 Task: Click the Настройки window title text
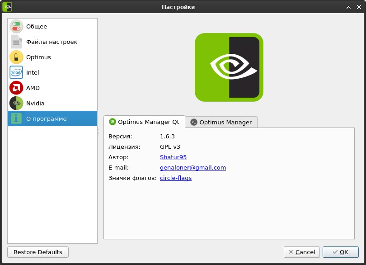pos(178,7)
